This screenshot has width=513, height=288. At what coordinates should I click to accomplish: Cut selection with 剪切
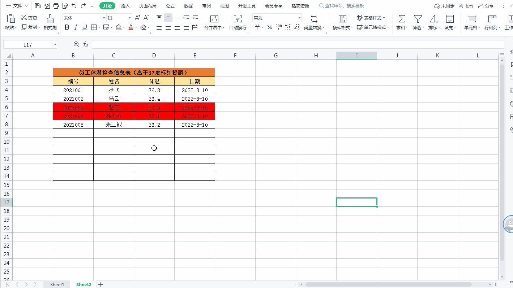pos(29,18)
